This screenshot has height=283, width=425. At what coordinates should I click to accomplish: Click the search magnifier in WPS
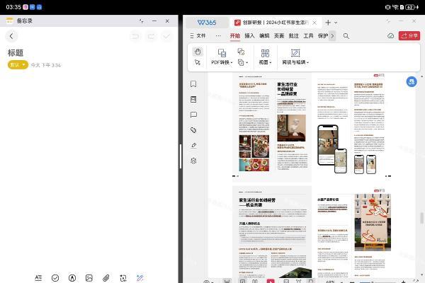[x=346, y=35]
